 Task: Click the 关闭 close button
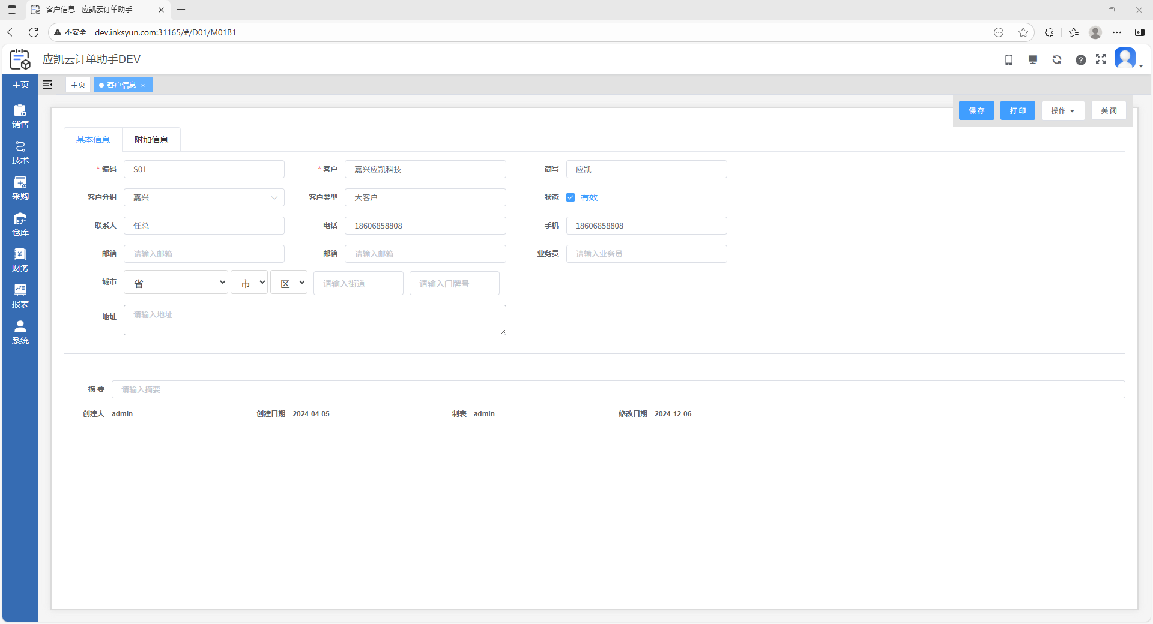pyautogui.click(x=1109, y=110)
